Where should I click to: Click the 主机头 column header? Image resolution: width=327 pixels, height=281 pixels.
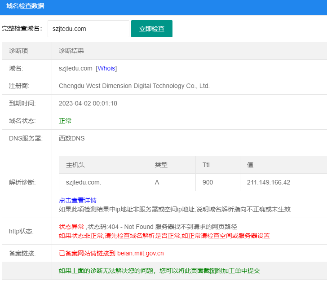(x=75, y=165)
